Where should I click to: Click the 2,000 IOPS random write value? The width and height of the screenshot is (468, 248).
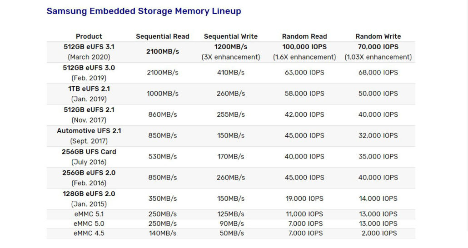379,233
